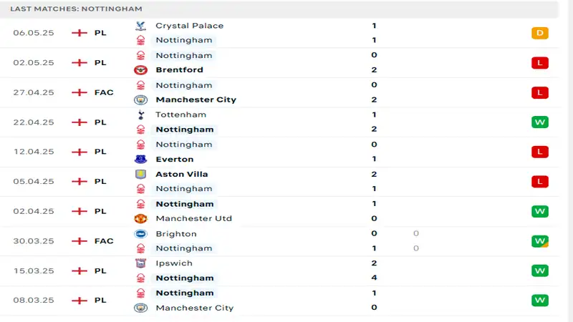Click the Manchester Utd club crest
The image size is (573, 322).
click(140, 218)
